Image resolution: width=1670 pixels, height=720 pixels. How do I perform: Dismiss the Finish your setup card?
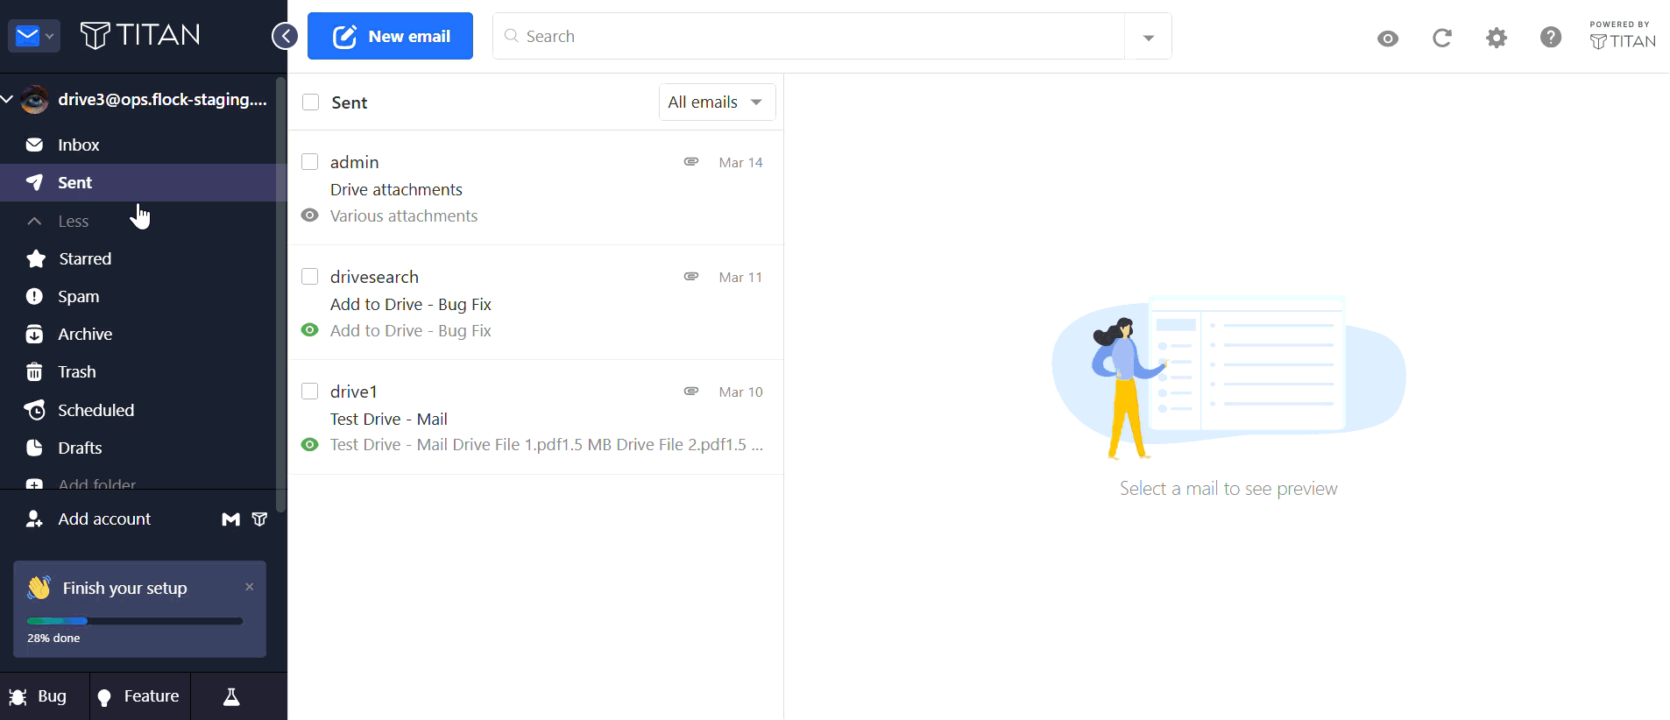(250, 587)
